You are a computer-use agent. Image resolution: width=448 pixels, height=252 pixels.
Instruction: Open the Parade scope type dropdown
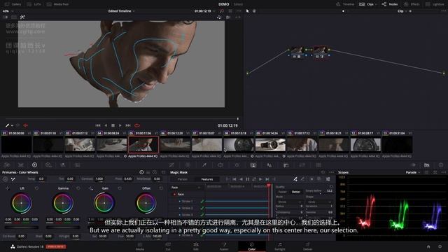413,172
